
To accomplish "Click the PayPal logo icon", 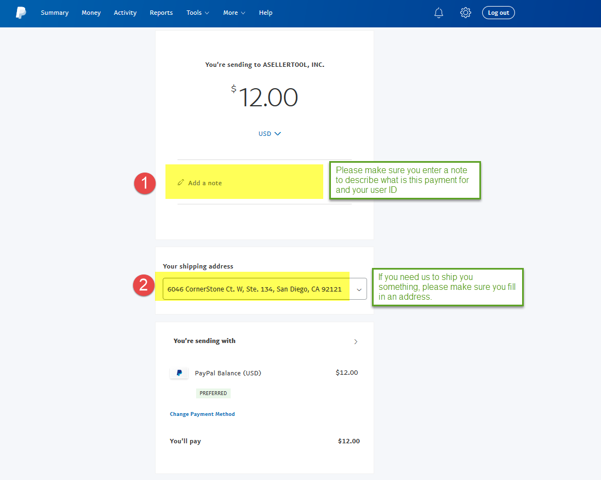I will [21, 13].
